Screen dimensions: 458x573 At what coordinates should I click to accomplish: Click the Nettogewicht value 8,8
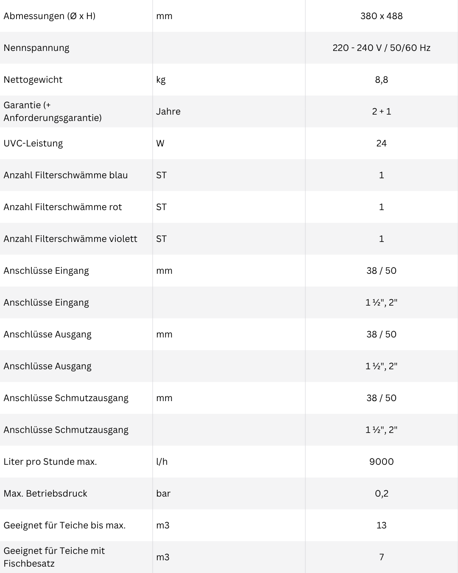click(381, 80)
